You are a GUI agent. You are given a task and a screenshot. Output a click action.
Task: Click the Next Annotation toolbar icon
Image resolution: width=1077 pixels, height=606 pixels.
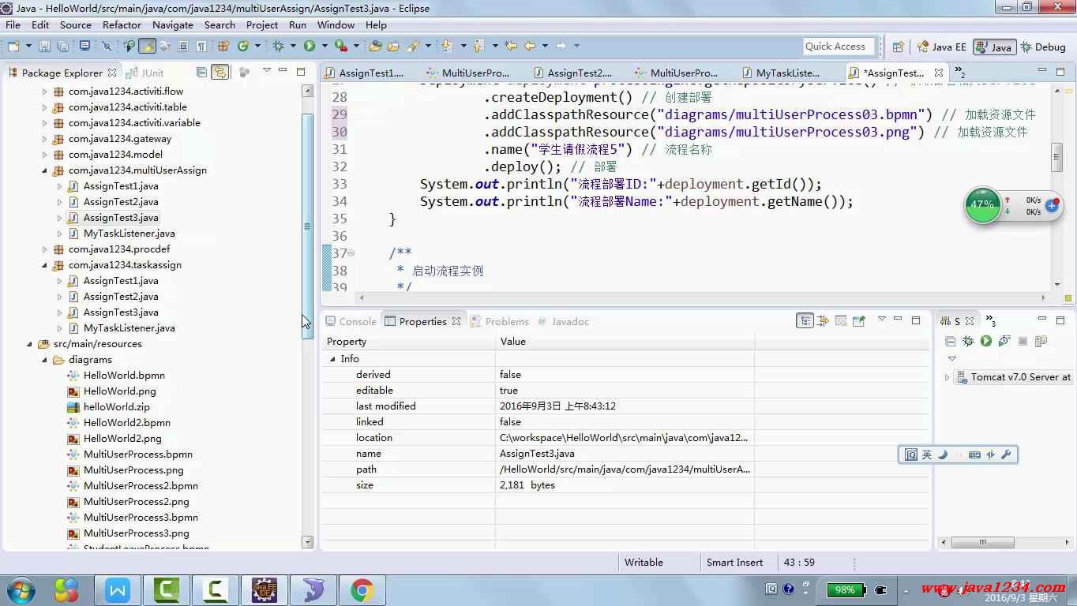[x=447, y=47]
